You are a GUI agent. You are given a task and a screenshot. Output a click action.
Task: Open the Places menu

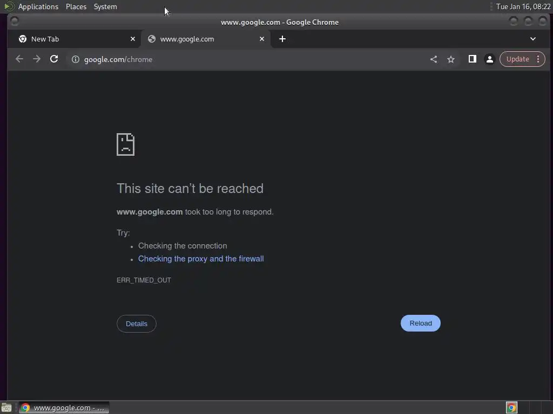click(76, 6)
